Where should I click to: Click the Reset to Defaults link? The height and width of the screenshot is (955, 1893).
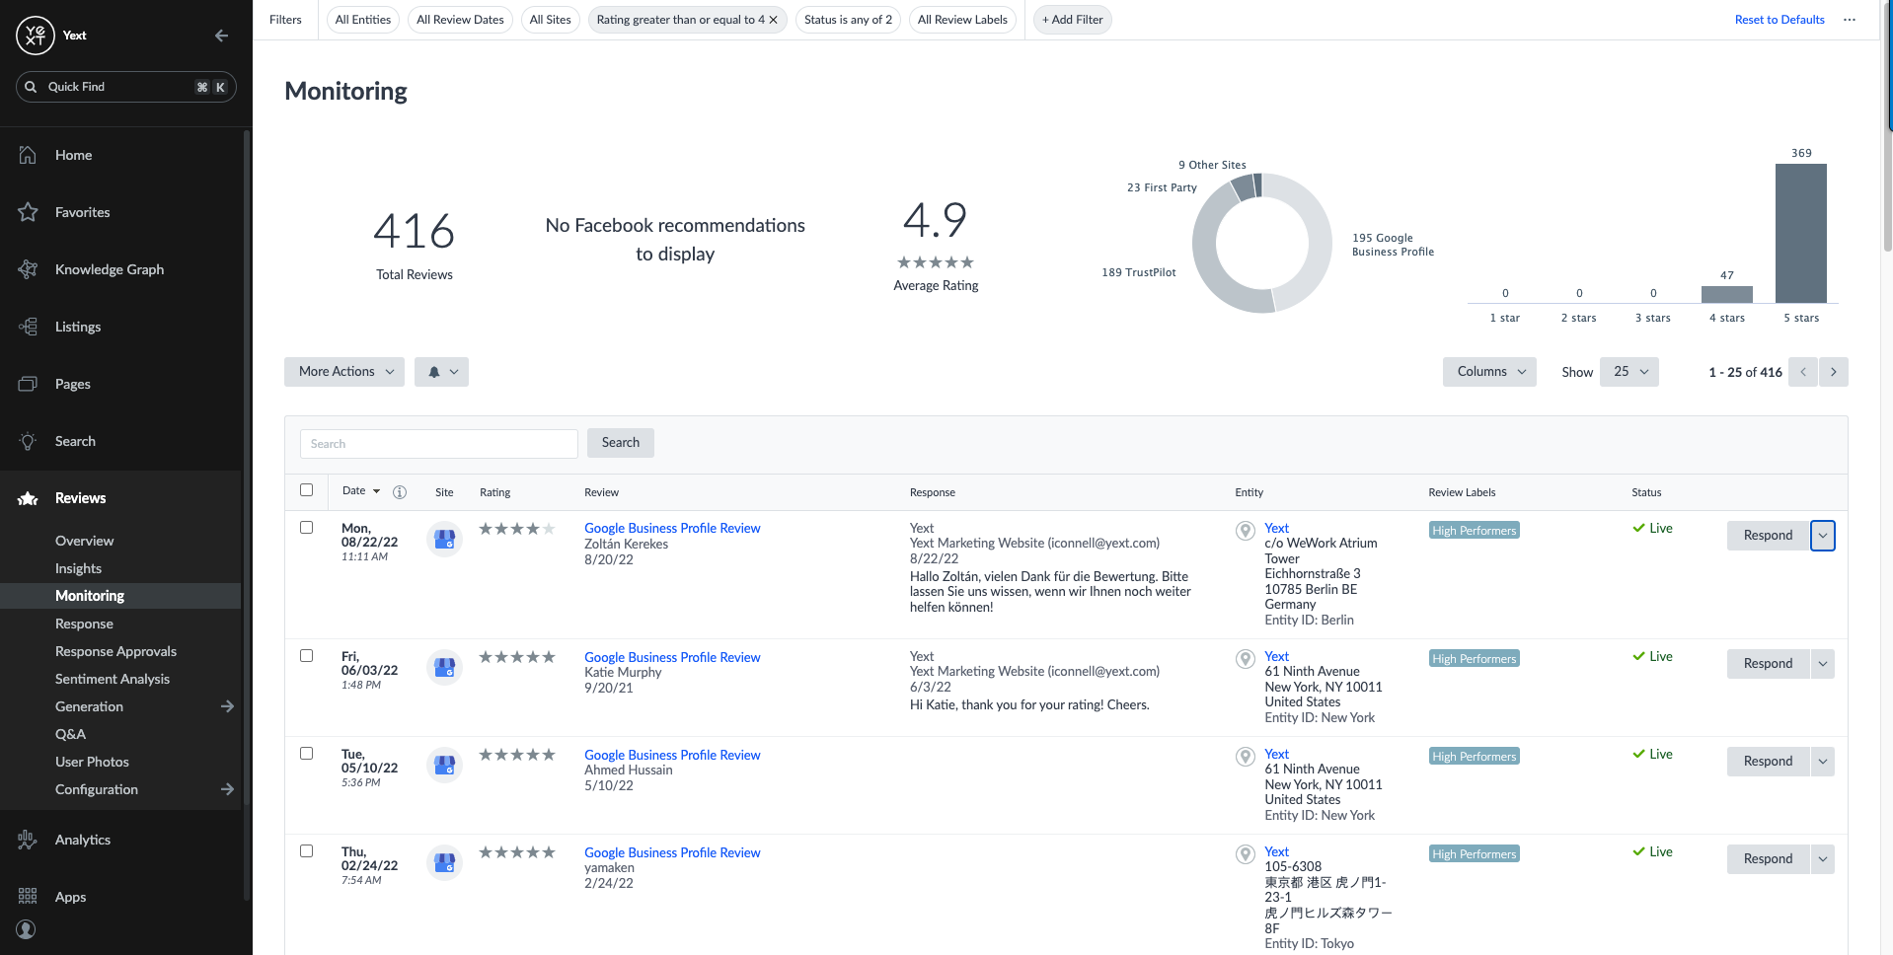[x=1779, y=19]
